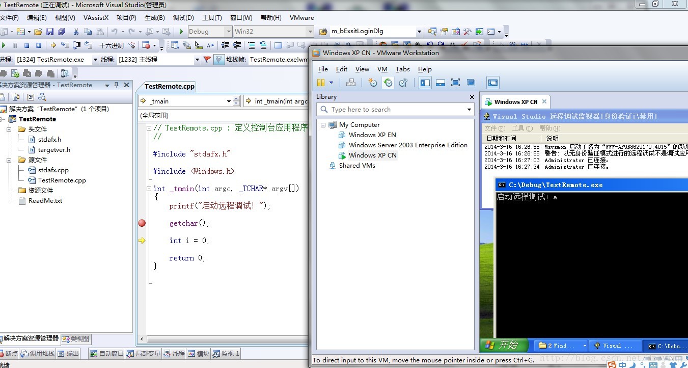Switch to the 类视图 tab
Image resolution: width=688 pixels, height=368 pixels.
(x=76, y=338)
